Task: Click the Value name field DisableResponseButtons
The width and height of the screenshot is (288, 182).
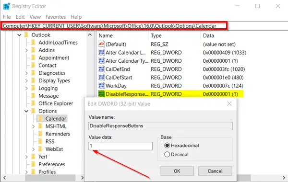Action: pyautogui.click(x=160, y=126)
